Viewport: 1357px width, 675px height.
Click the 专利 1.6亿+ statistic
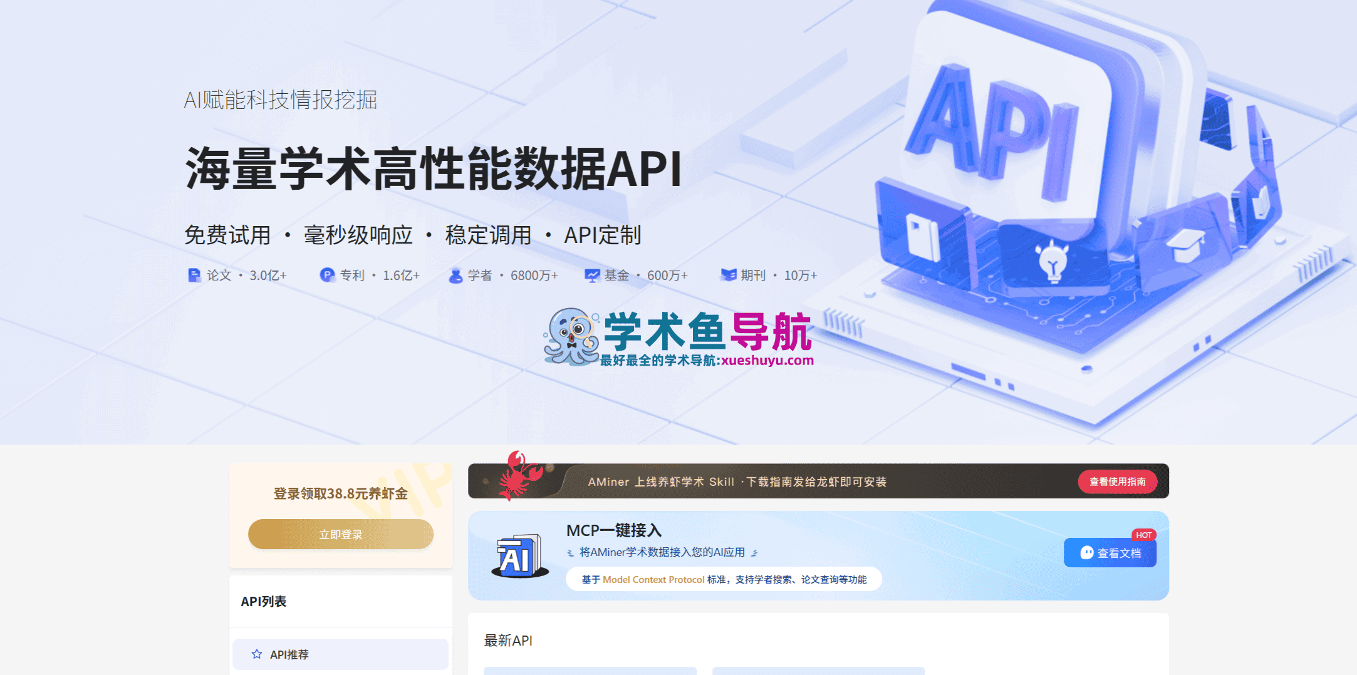point(370,276)
